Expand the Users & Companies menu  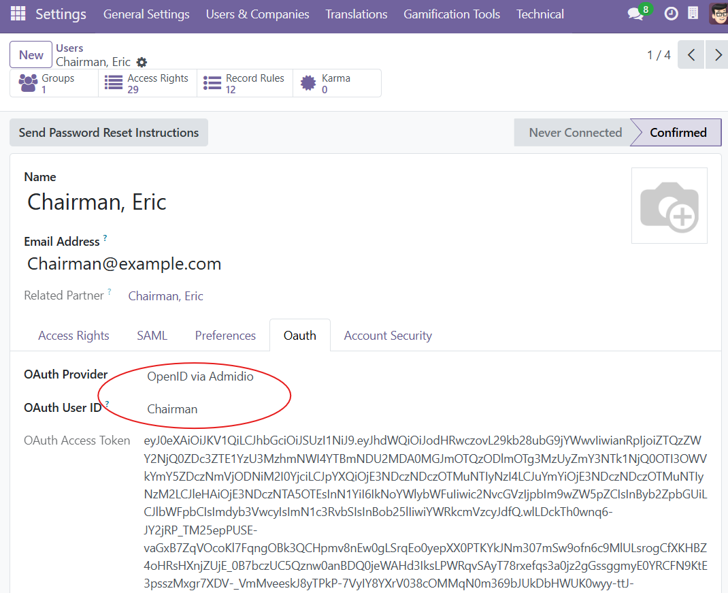point(257,14)
